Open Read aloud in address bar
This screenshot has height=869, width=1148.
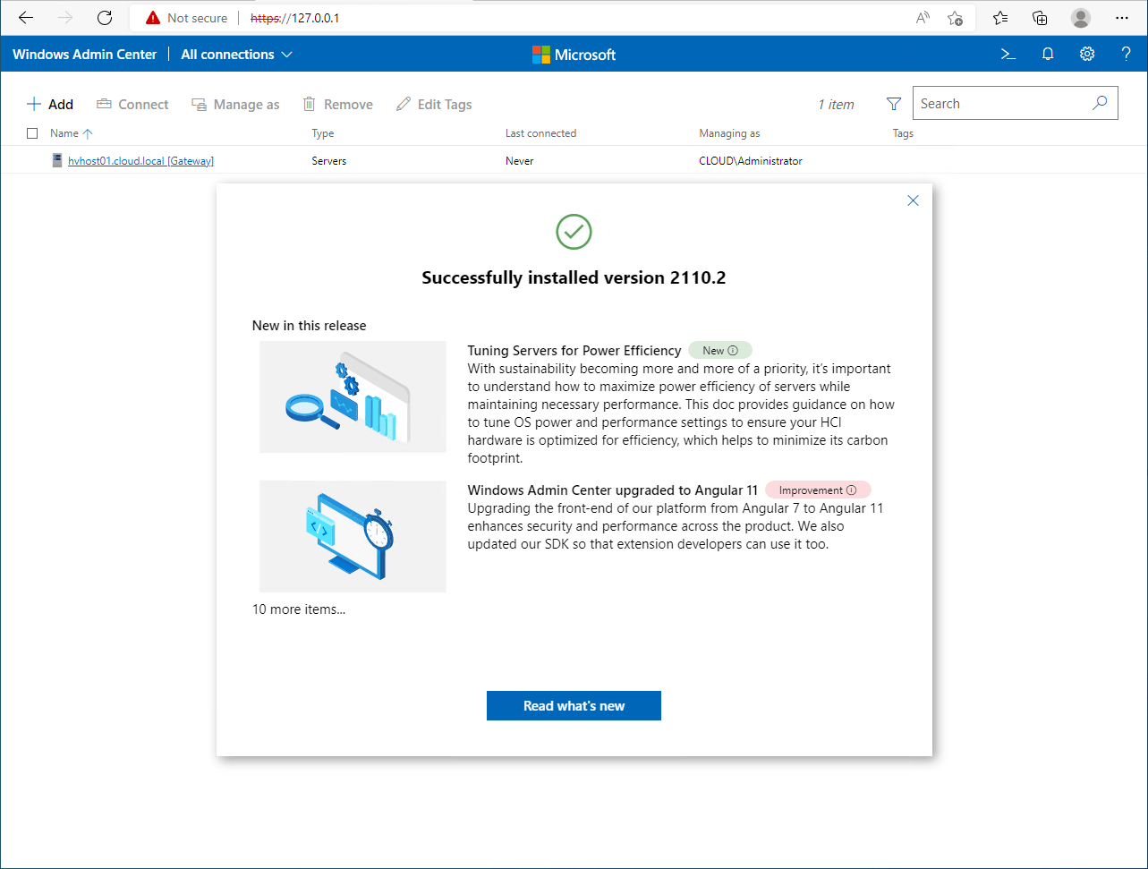click(x=923, y=18)
